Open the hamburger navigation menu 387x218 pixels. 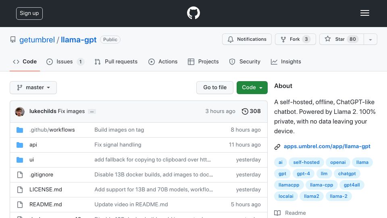click(364, 13)
